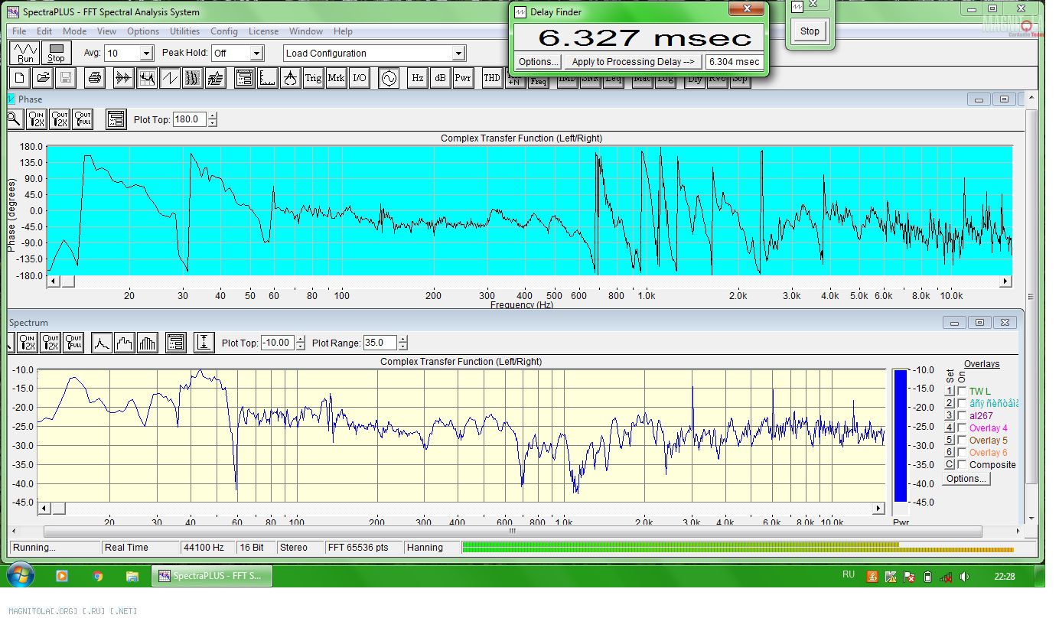Open the License menu

263,31
